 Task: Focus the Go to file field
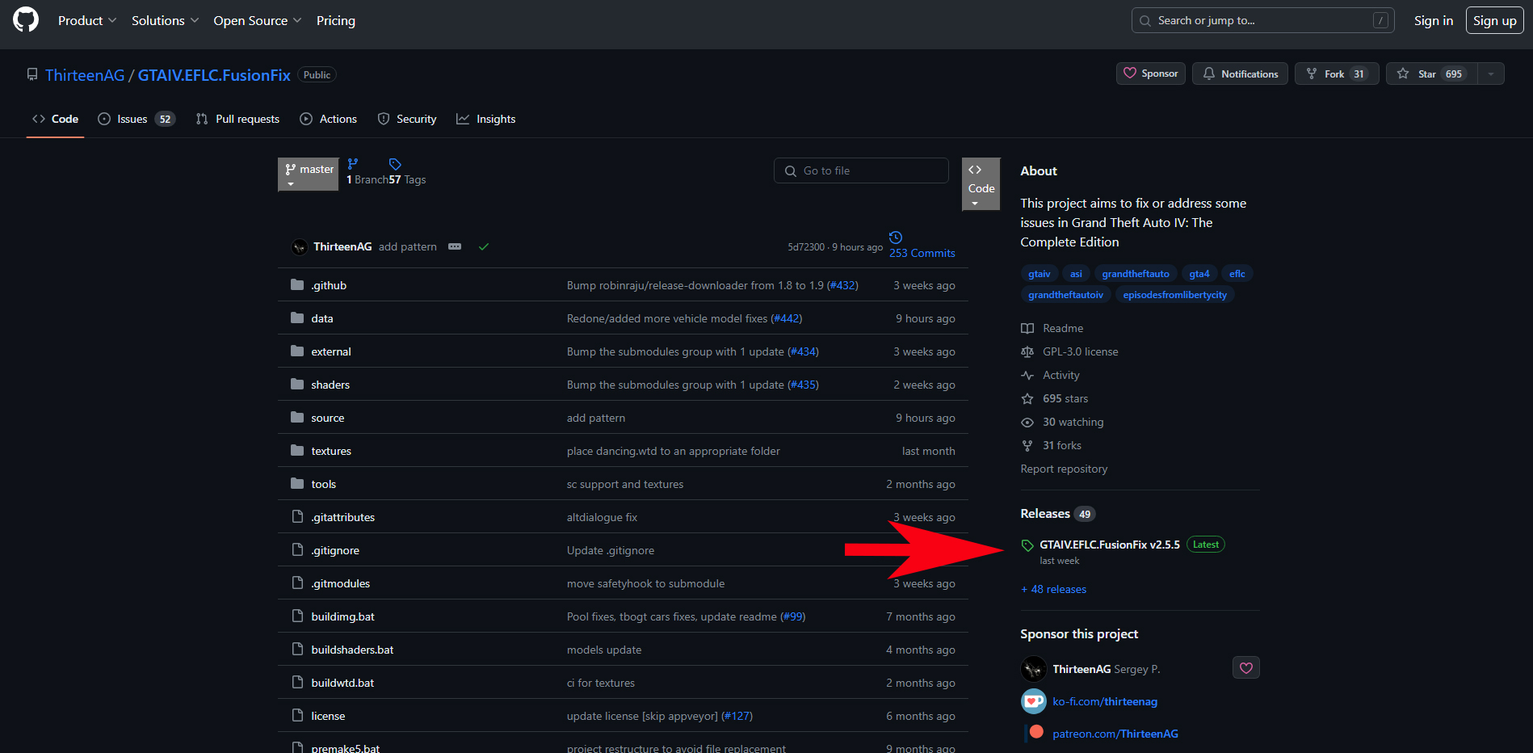point(861,170)
